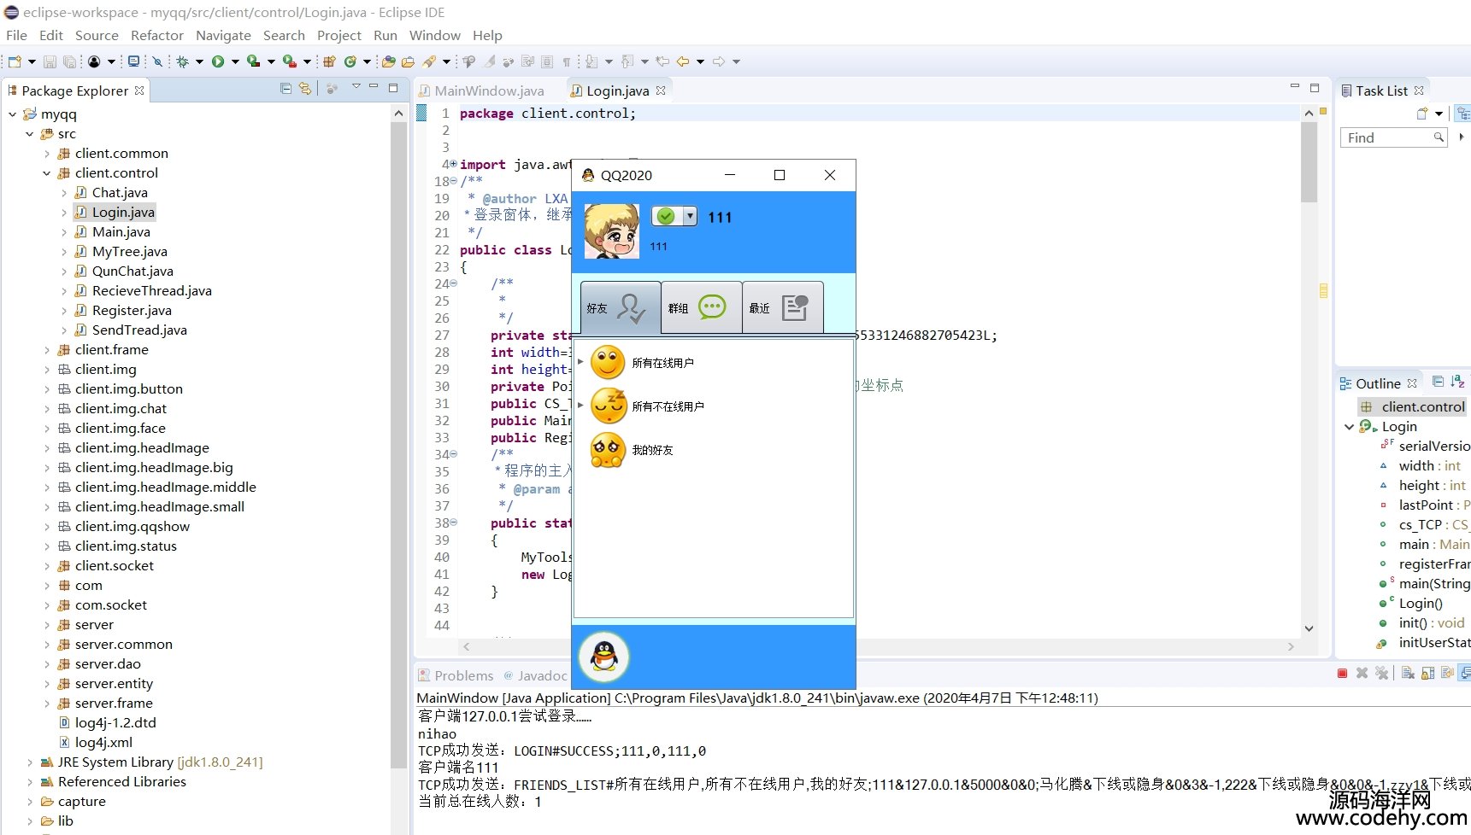Viewport: 1471px width, 835px height.
Task: Open the File menu
Action: (x=16, y=35)
